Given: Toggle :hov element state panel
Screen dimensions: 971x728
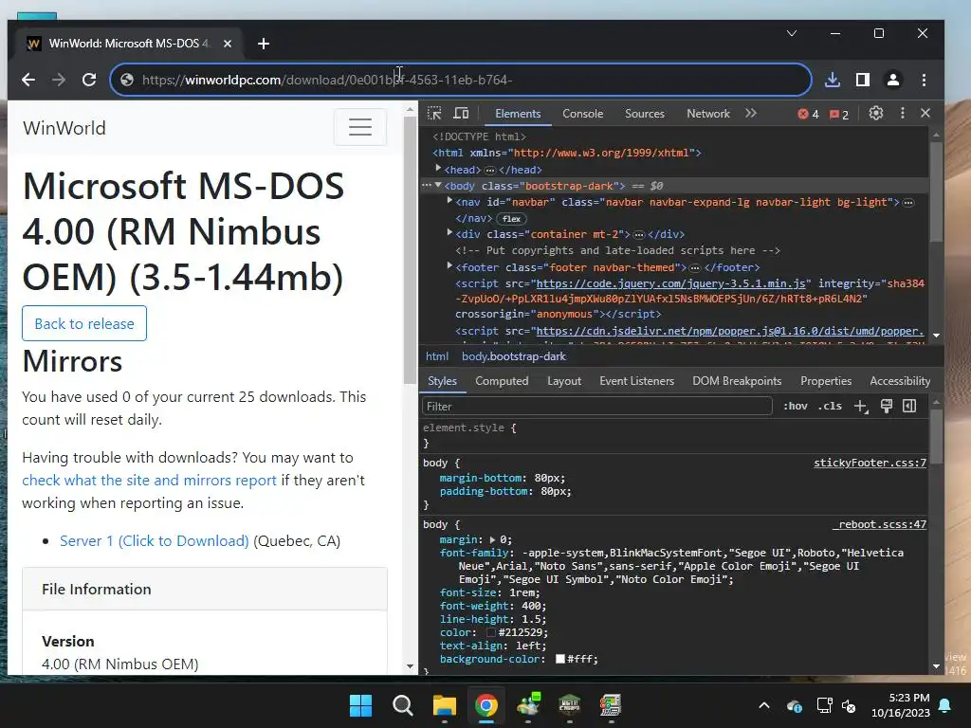Looking at the screenshot, I should (796, 406).
